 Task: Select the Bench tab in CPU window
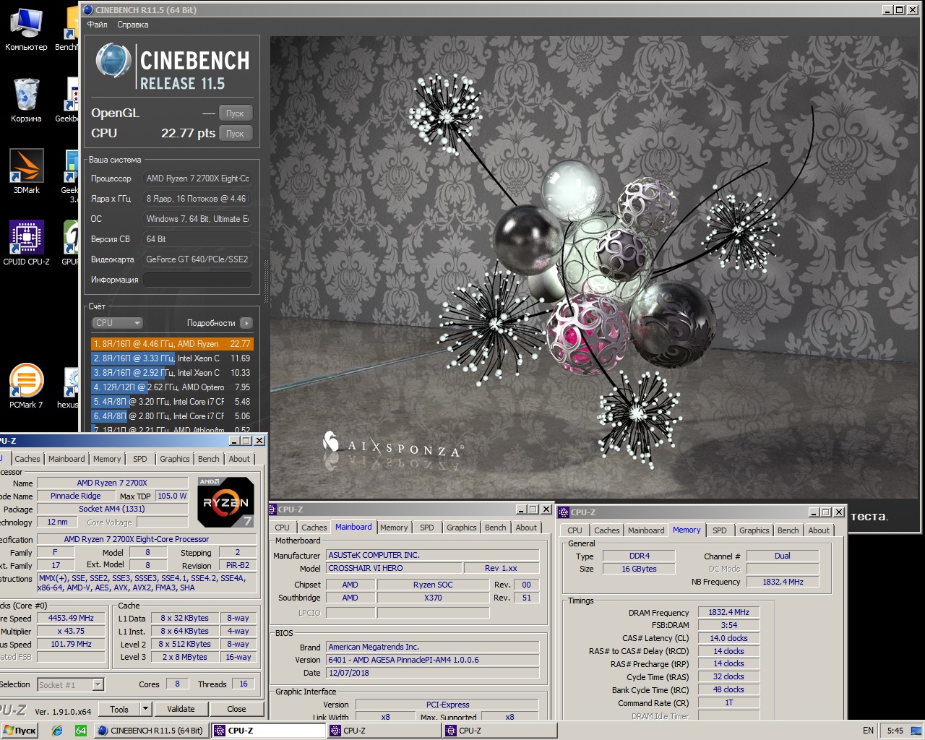tap(208, 459)
